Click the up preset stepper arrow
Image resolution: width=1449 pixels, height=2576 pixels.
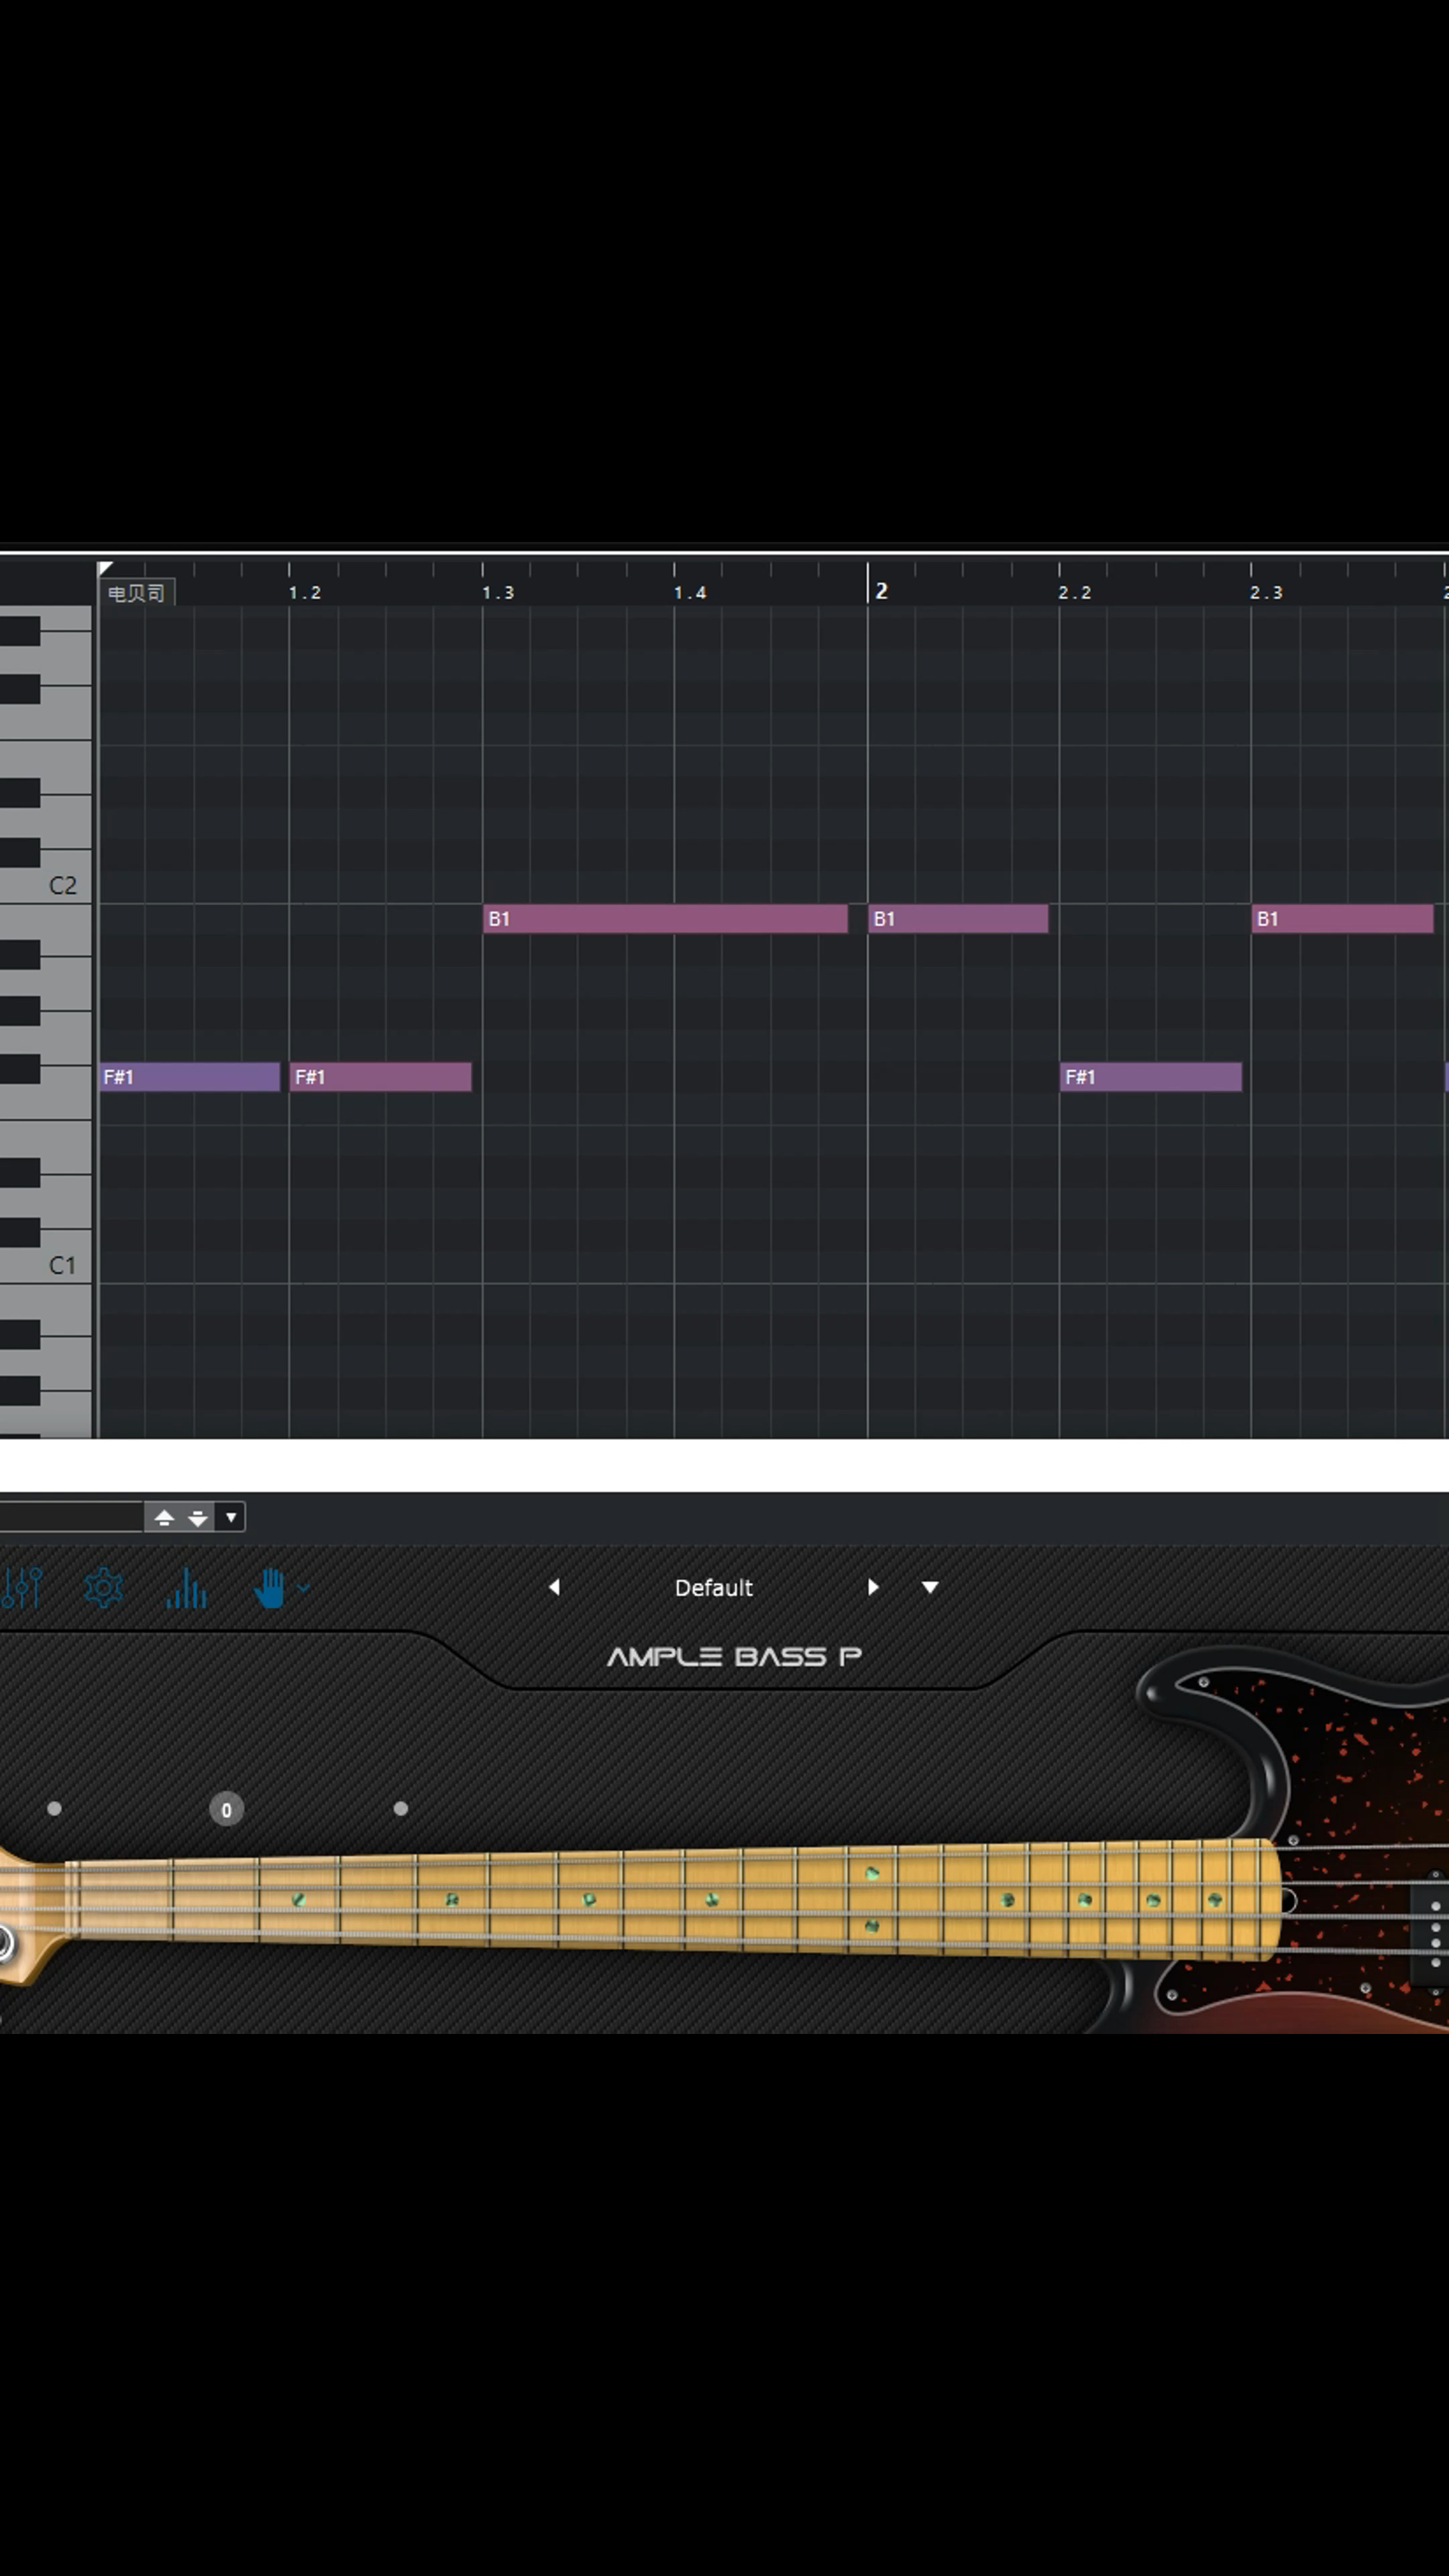pos(165,1518)
